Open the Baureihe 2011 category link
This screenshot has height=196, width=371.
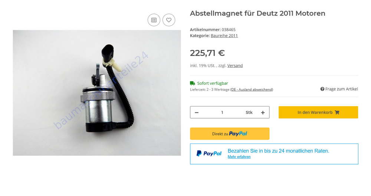point(224,36)
